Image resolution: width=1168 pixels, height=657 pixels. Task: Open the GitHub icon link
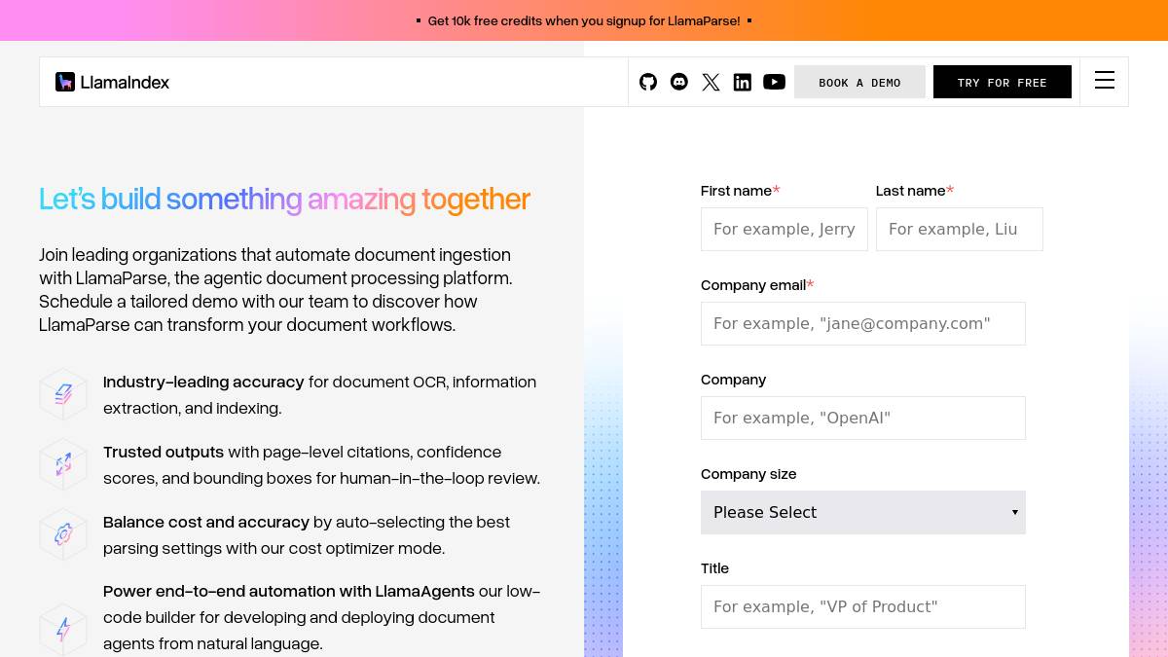[x=648, y=82]
